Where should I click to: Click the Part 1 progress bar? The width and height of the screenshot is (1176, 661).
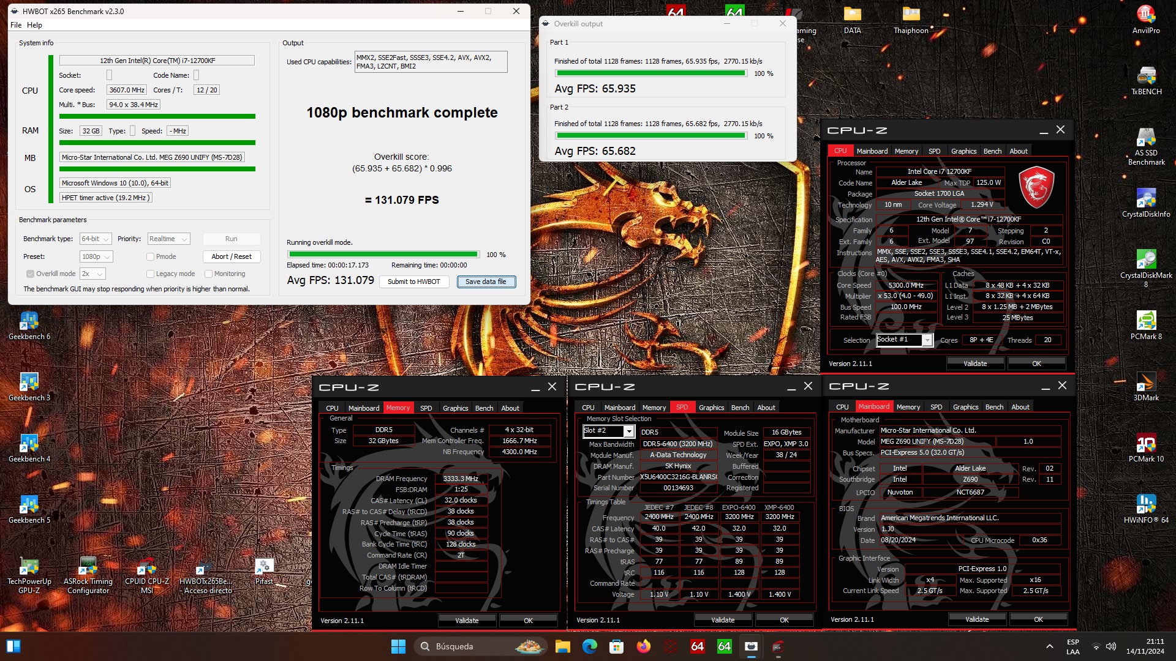pos(650,73)
